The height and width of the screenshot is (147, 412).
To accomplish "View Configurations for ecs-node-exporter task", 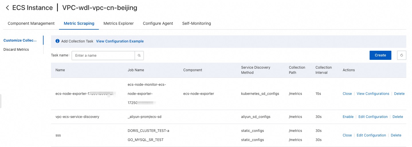I will tap(373, 94).
